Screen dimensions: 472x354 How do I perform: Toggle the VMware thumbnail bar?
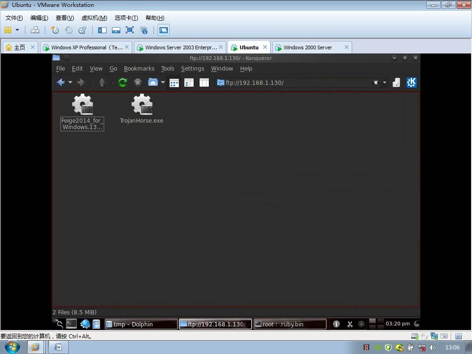[116, 30]
